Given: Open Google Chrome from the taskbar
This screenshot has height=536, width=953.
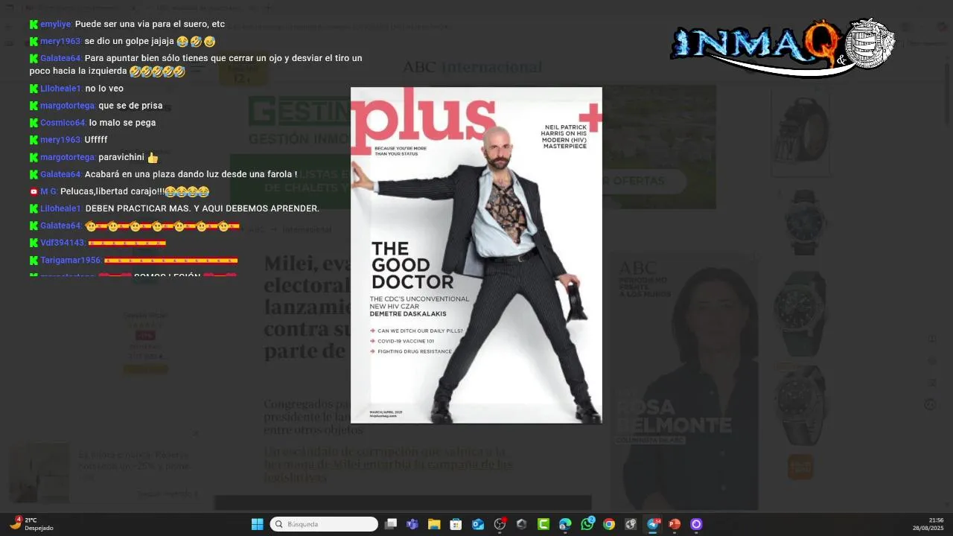Looking at the screenshot, I should tap(609, 524).
